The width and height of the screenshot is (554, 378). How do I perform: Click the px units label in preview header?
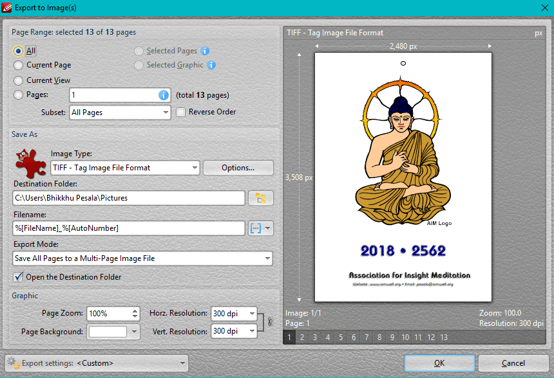[x=539, y=33]
